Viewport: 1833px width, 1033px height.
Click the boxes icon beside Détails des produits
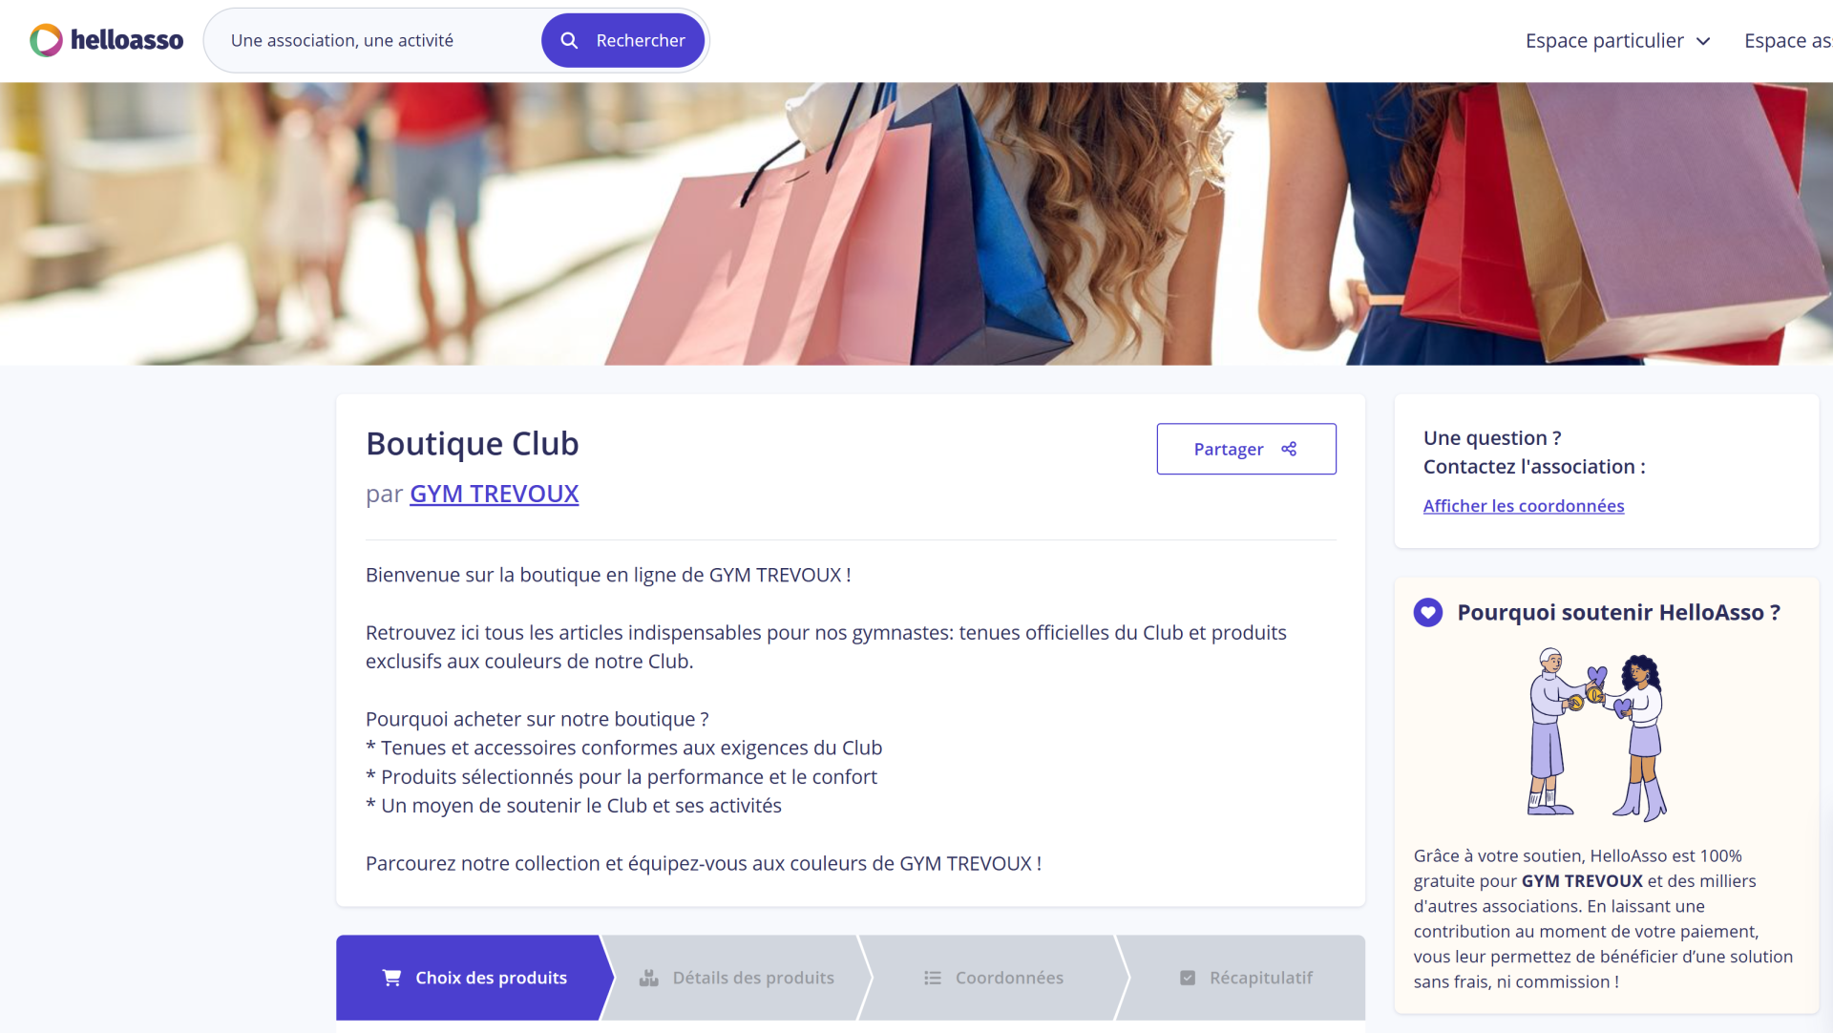coord(649,978)
